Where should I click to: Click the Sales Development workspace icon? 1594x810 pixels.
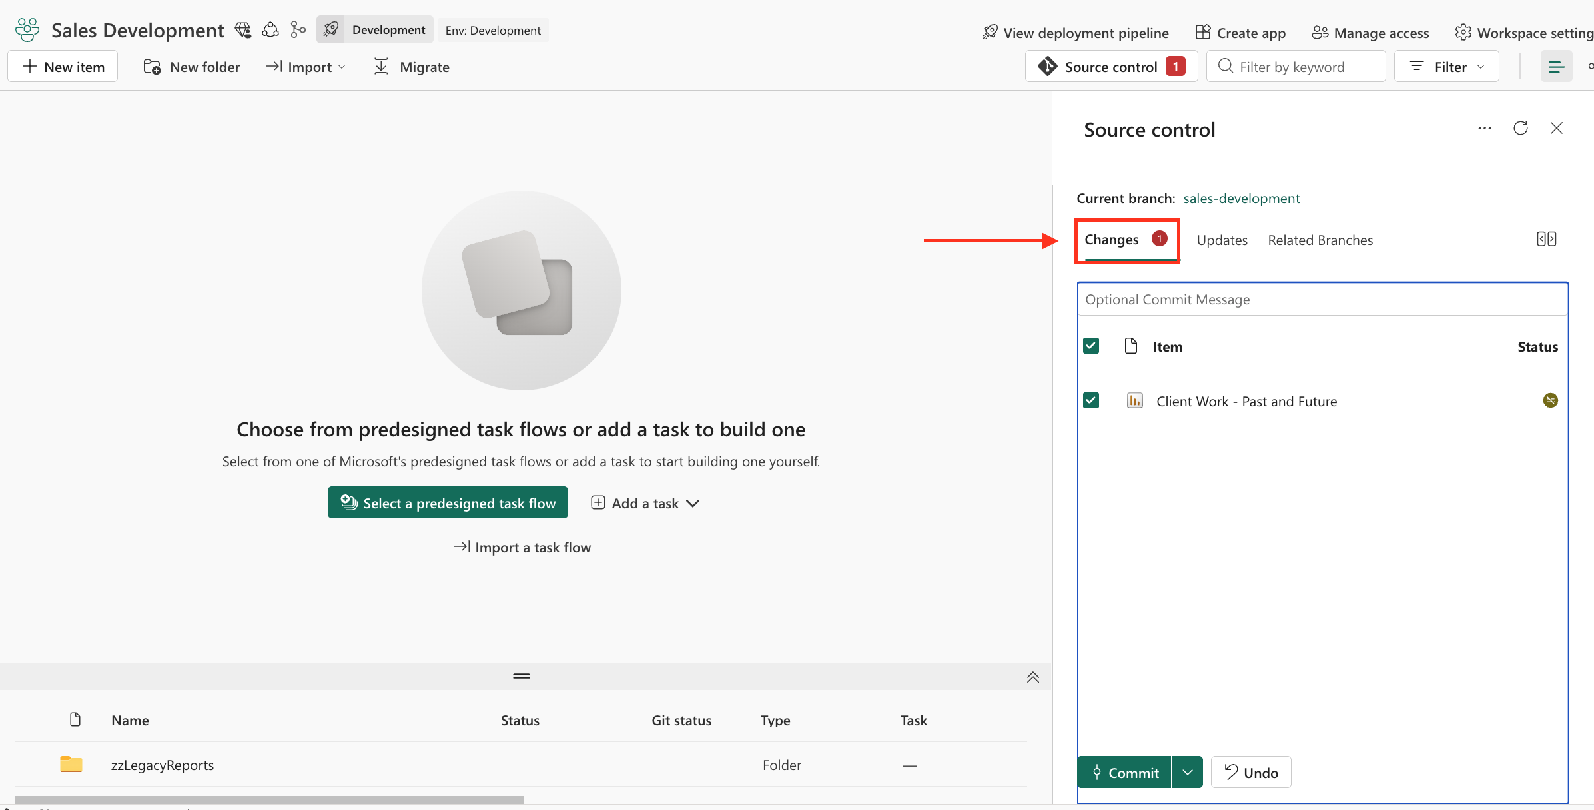coord(27,30)
